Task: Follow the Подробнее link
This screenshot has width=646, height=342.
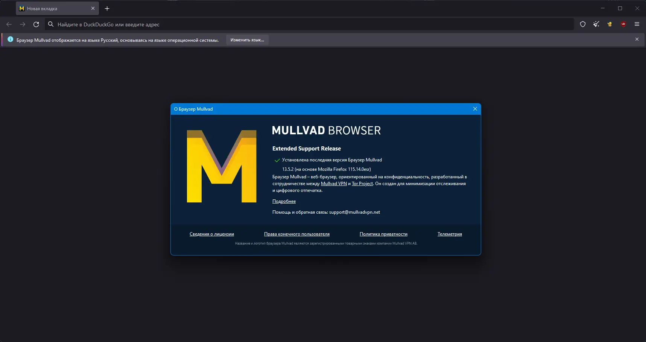Action: tap(284, 201)
